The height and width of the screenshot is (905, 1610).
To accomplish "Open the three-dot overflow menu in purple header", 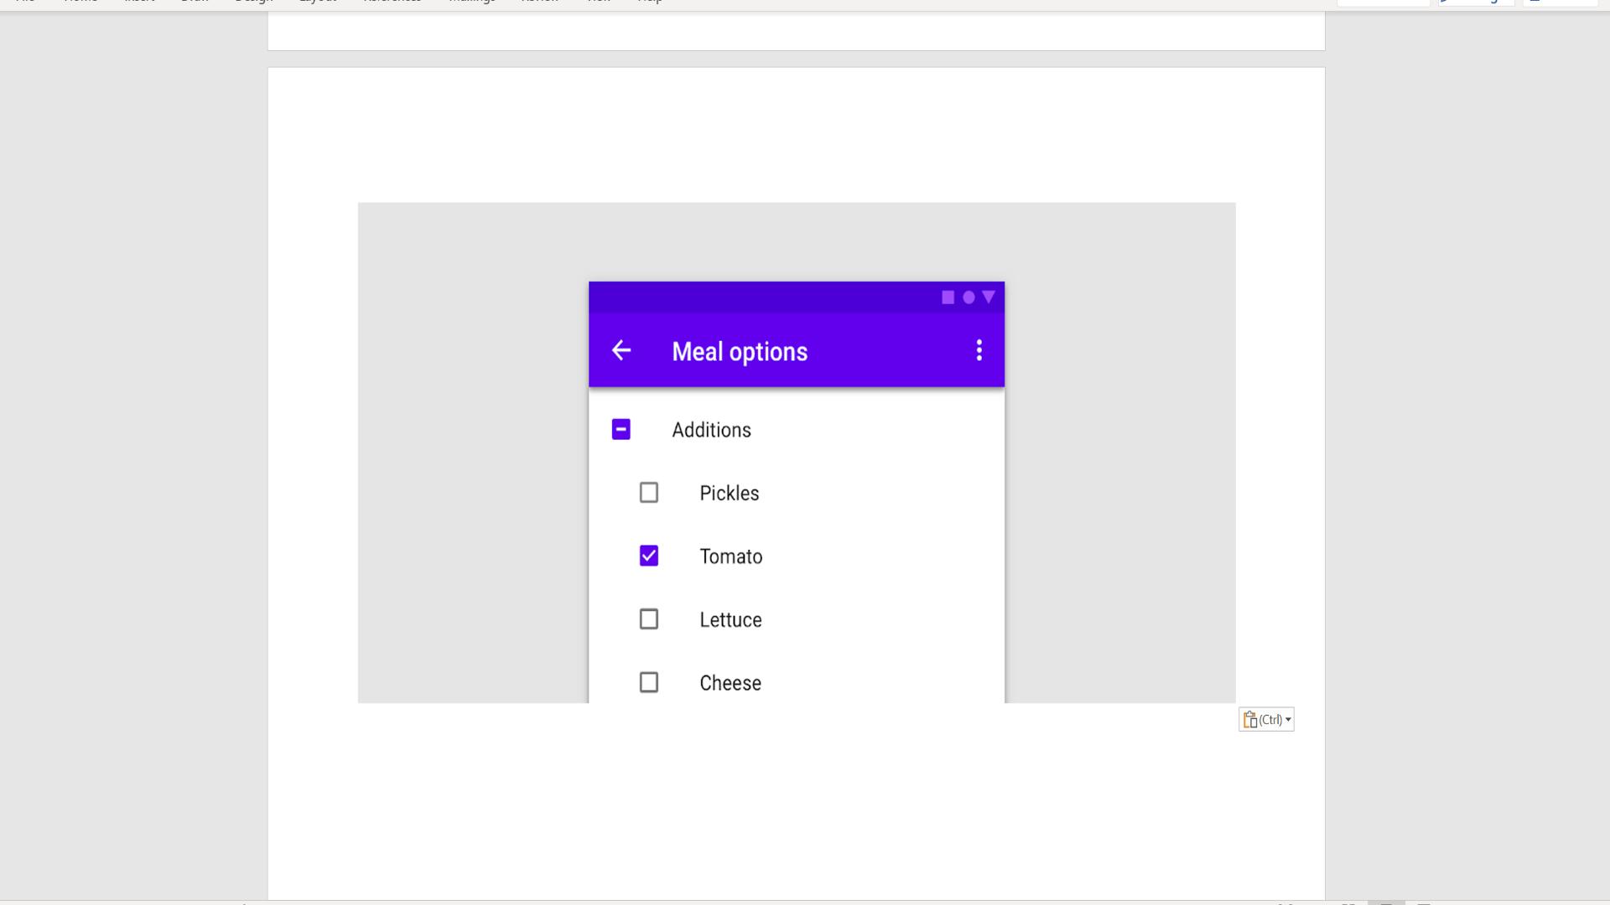I will (x=979, y=350).
